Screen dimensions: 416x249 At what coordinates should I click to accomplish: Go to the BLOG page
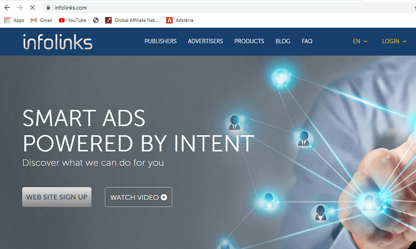pos(283,41)
